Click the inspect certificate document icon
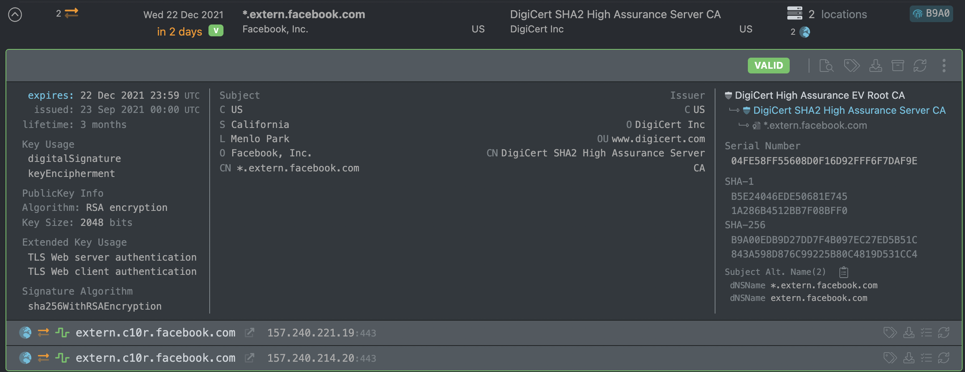This screenshot has width=965, height=372. click(826, 66)
